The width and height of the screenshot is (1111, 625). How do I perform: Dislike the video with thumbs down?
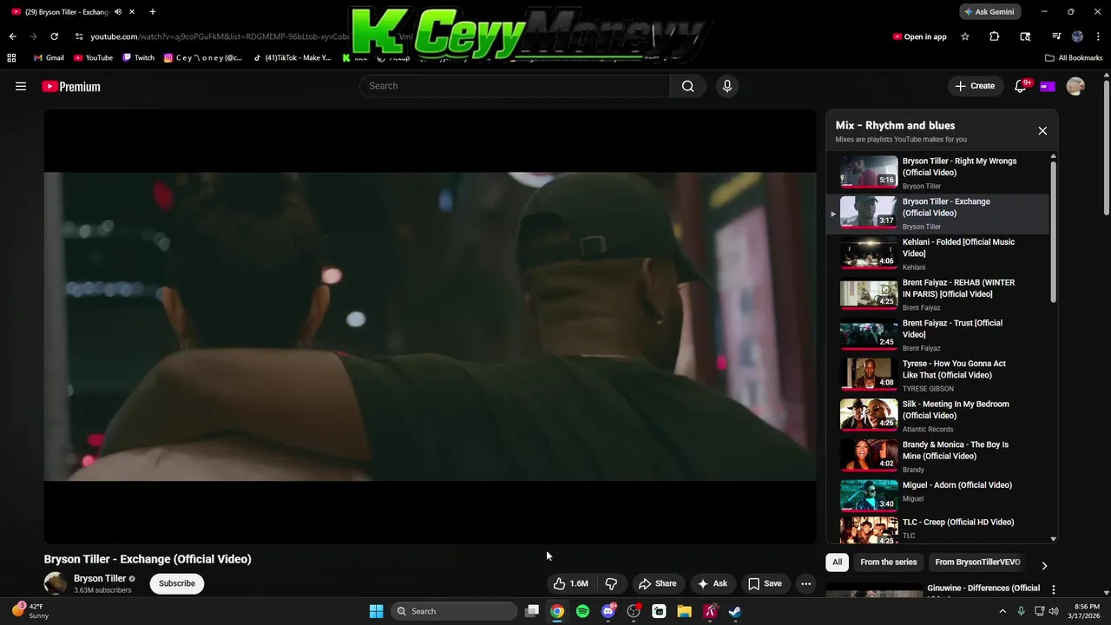(611, 583)
